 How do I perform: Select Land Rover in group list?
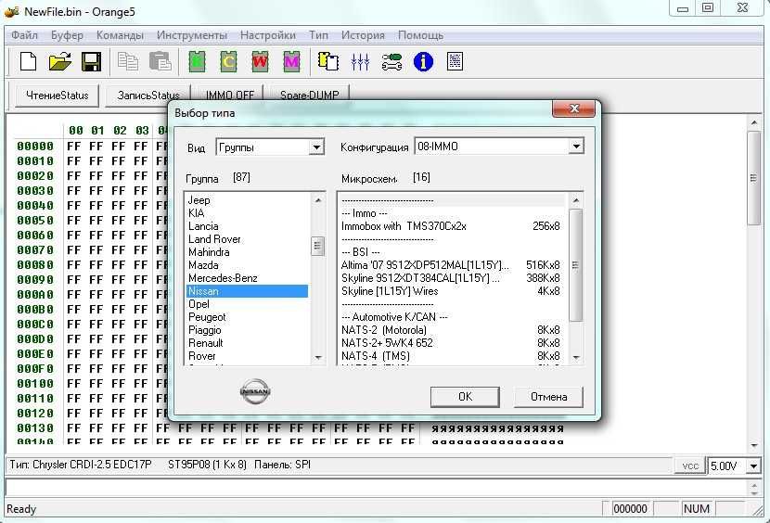247,239
